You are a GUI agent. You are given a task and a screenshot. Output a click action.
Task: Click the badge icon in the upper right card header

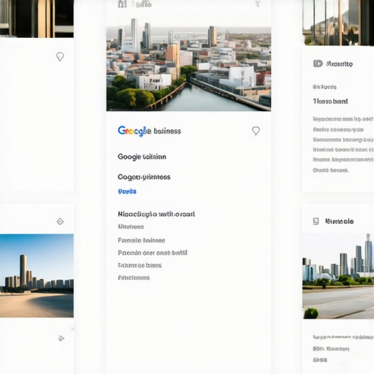click(x=318, y=64)
